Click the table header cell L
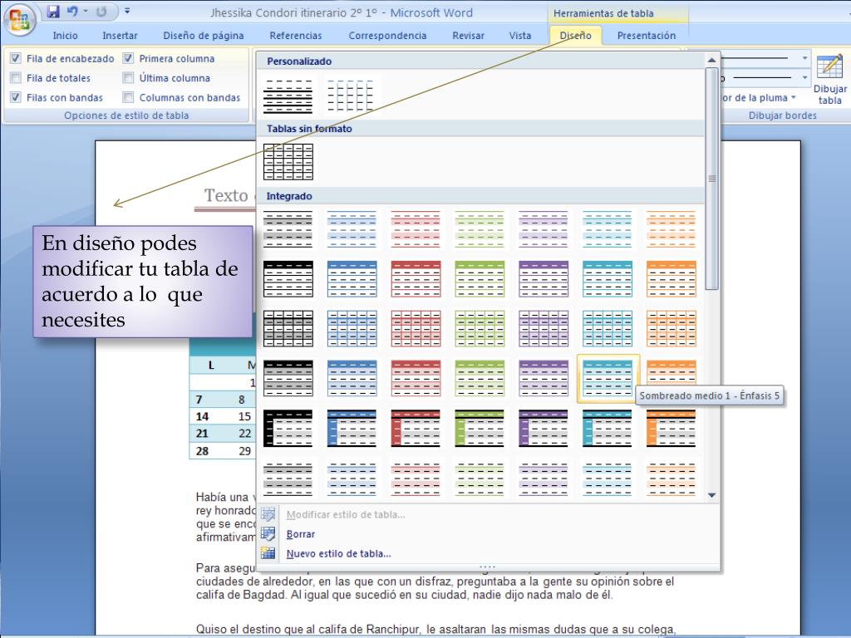The height and width of the screenshot is (638, 851). (211, 366)
